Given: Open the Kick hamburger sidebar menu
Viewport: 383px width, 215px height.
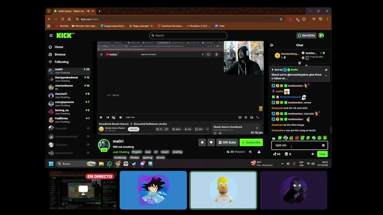Looking at the screenshot, I should 51,36.
